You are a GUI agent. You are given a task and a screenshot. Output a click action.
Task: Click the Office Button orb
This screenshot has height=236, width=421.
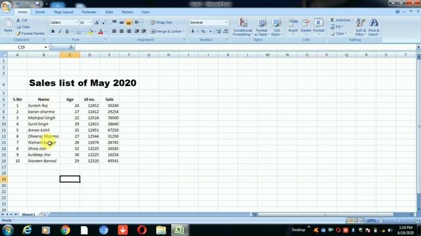tap(6, 6)
